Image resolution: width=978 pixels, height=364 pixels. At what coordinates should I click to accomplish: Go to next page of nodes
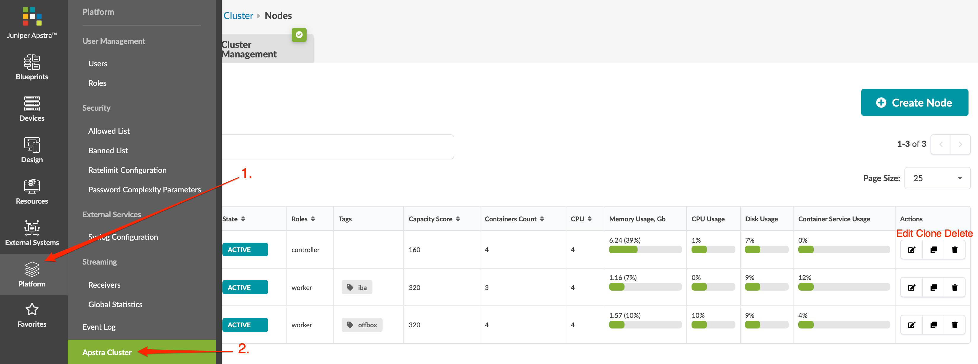[x=960, y=144]
